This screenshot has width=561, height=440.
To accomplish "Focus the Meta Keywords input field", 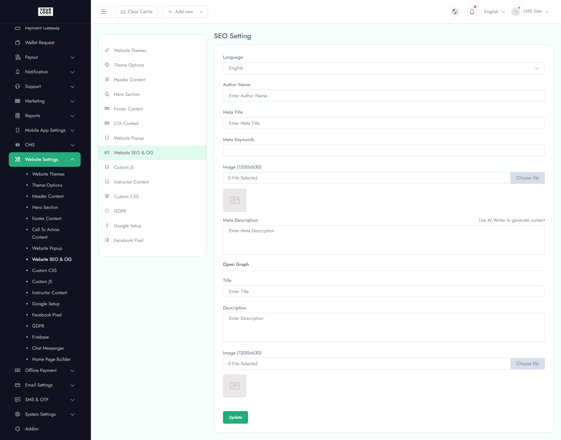I will point(384,150).
